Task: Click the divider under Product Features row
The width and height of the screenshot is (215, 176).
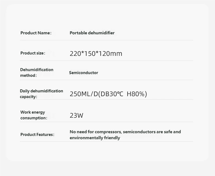Action: pyautogui.click(x=106, y=141)
